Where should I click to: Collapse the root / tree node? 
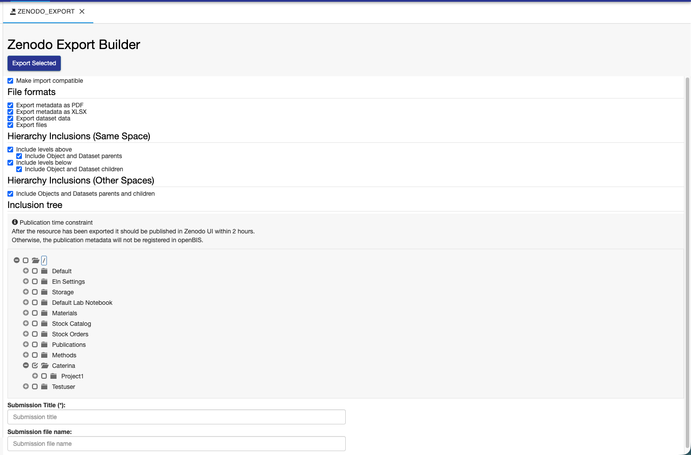coord(17,260)
